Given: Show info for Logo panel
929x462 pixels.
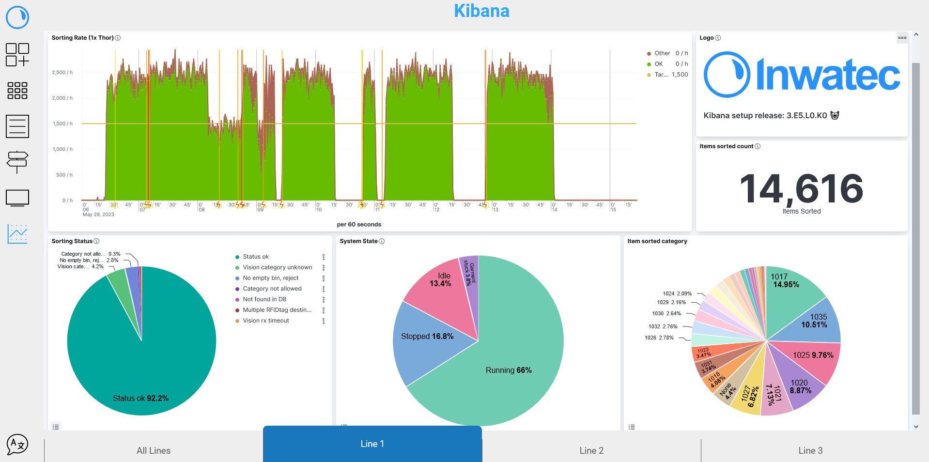Looking at the screenshot, I should [718, 38].
